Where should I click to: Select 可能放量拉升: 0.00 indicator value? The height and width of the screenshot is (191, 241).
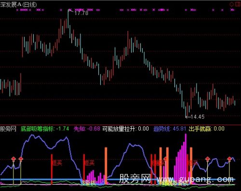125,129
